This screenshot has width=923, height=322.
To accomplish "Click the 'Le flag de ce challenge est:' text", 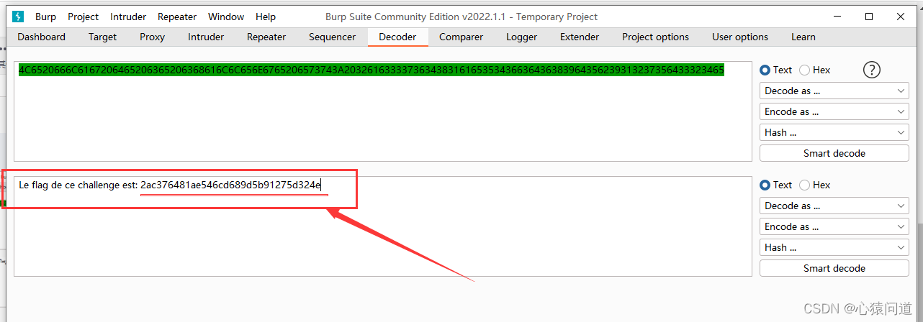I will tap(78, 185).
